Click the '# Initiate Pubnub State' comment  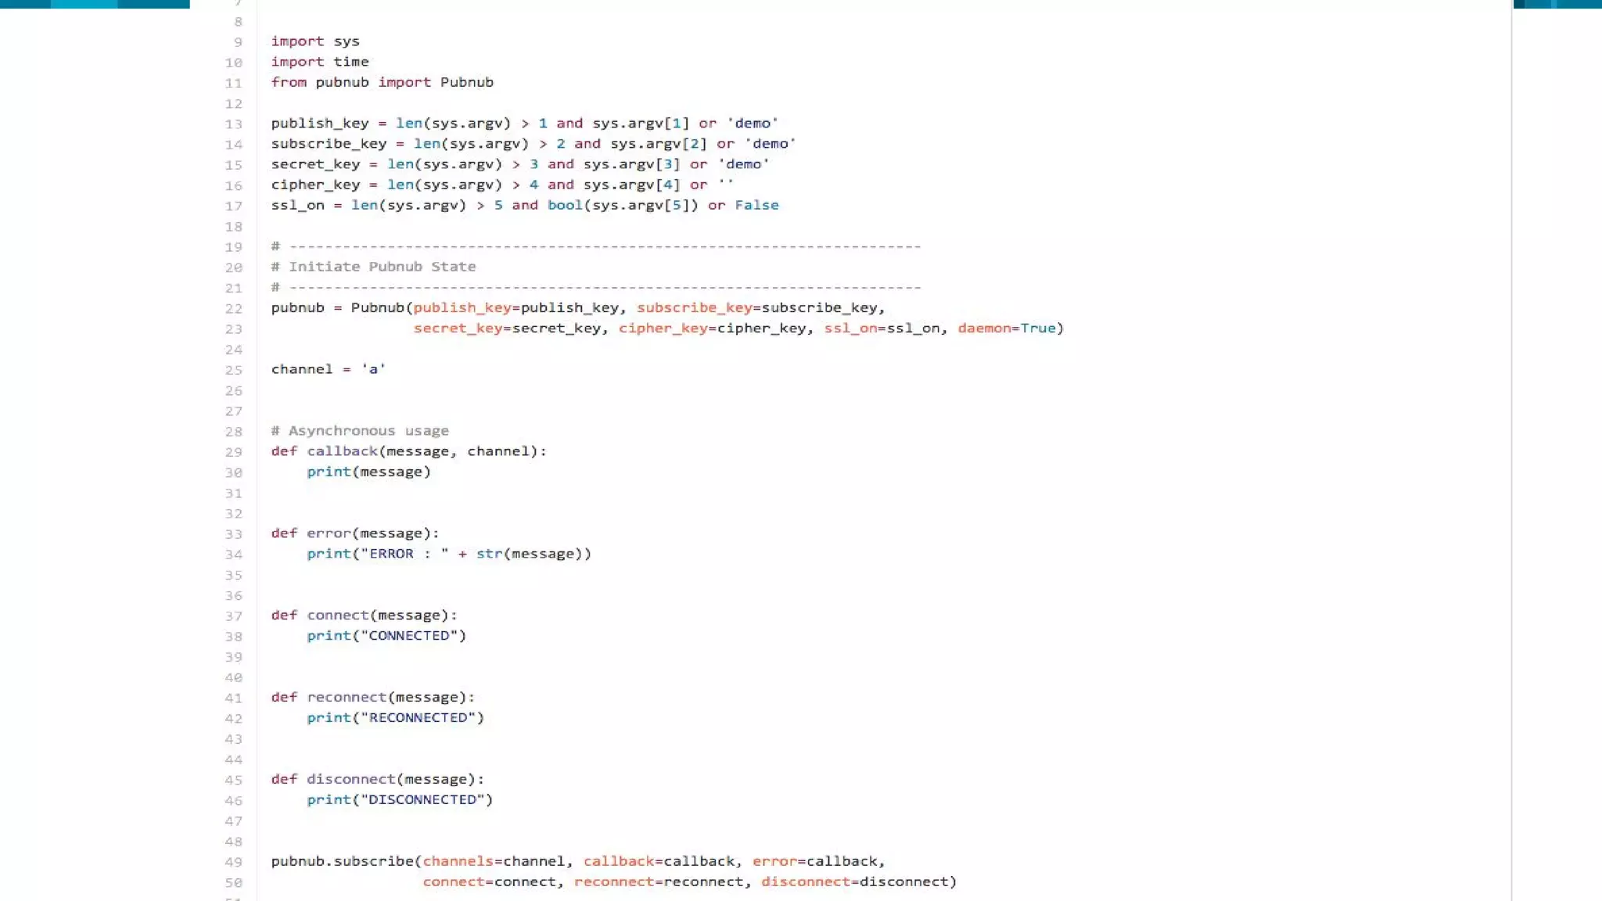pos(373,267)
